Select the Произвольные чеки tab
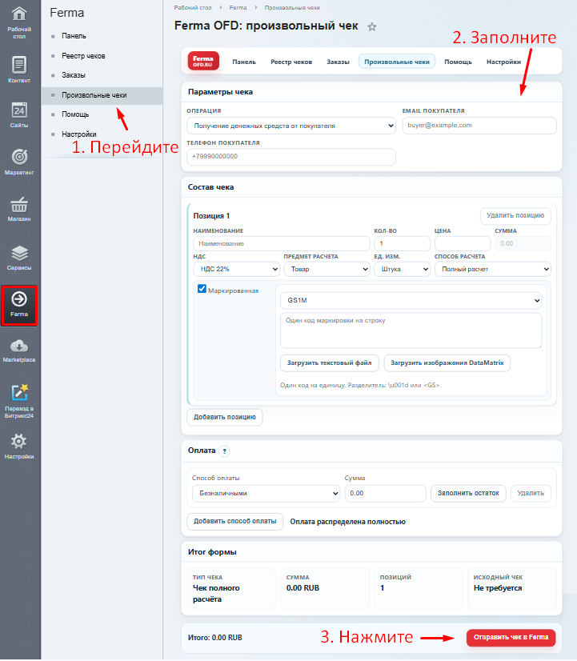 (x=397, y=62)
